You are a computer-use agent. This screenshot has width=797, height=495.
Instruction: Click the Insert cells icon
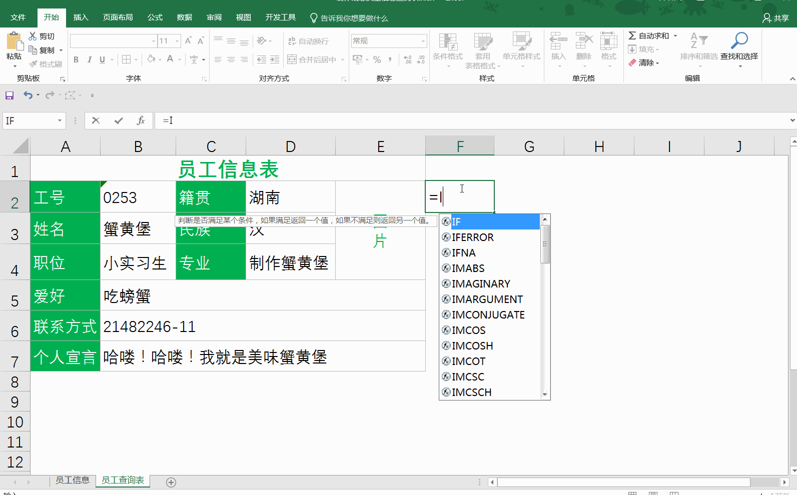click(558, 41)
